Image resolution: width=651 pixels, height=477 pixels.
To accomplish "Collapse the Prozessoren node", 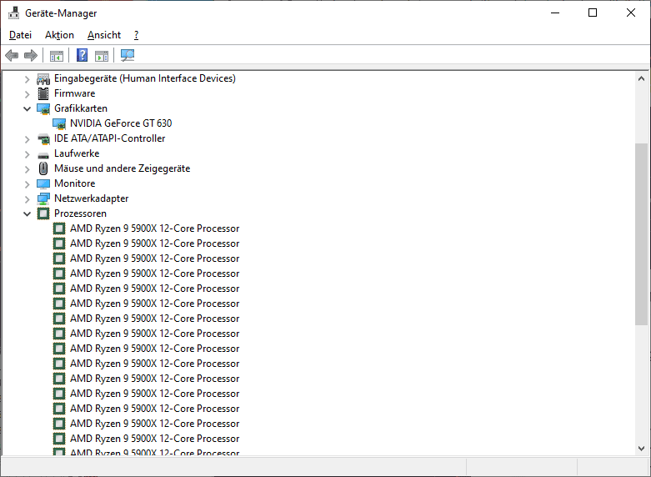I will [x=27, y=214].
